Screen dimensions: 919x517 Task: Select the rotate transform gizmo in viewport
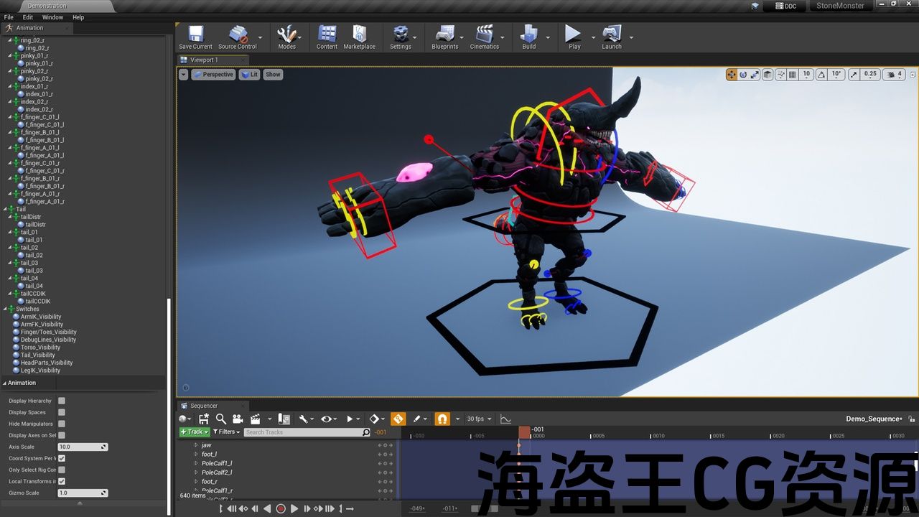pos(743,75)
